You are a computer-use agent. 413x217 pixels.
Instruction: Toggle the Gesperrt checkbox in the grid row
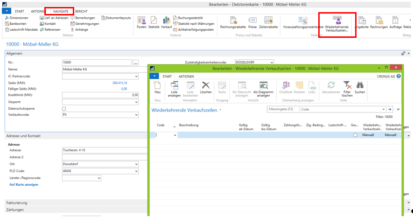pyautogui.click(x=355, y=135)
